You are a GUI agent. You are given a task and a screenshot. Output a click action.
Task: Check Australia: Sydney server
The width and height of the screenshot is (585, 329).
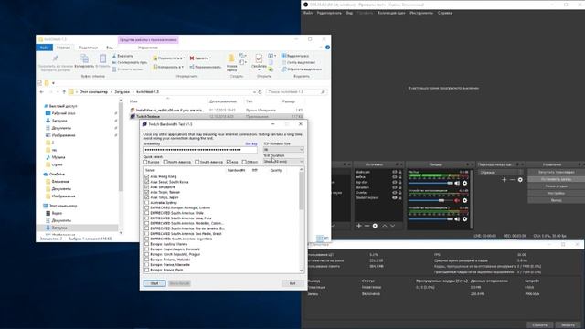(x=146, y=203)
